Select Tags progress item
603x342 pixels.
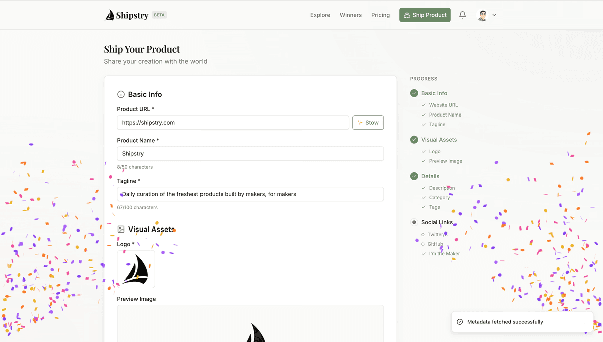[x=435, y=207]
